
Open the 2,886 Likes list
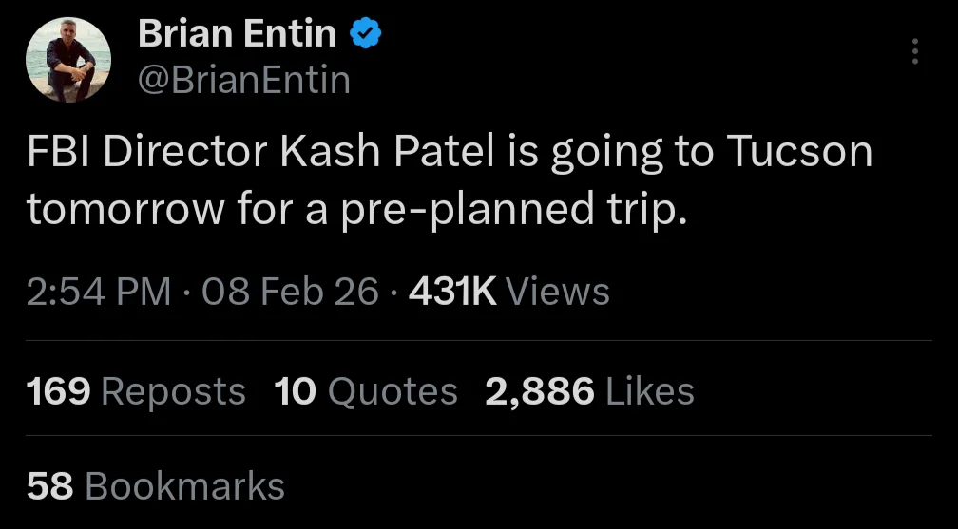(x=589, y=391)
